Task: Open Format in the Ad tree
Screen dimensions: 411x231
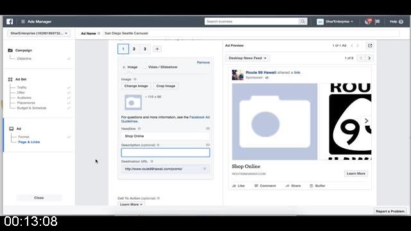Action: [24, 137]
